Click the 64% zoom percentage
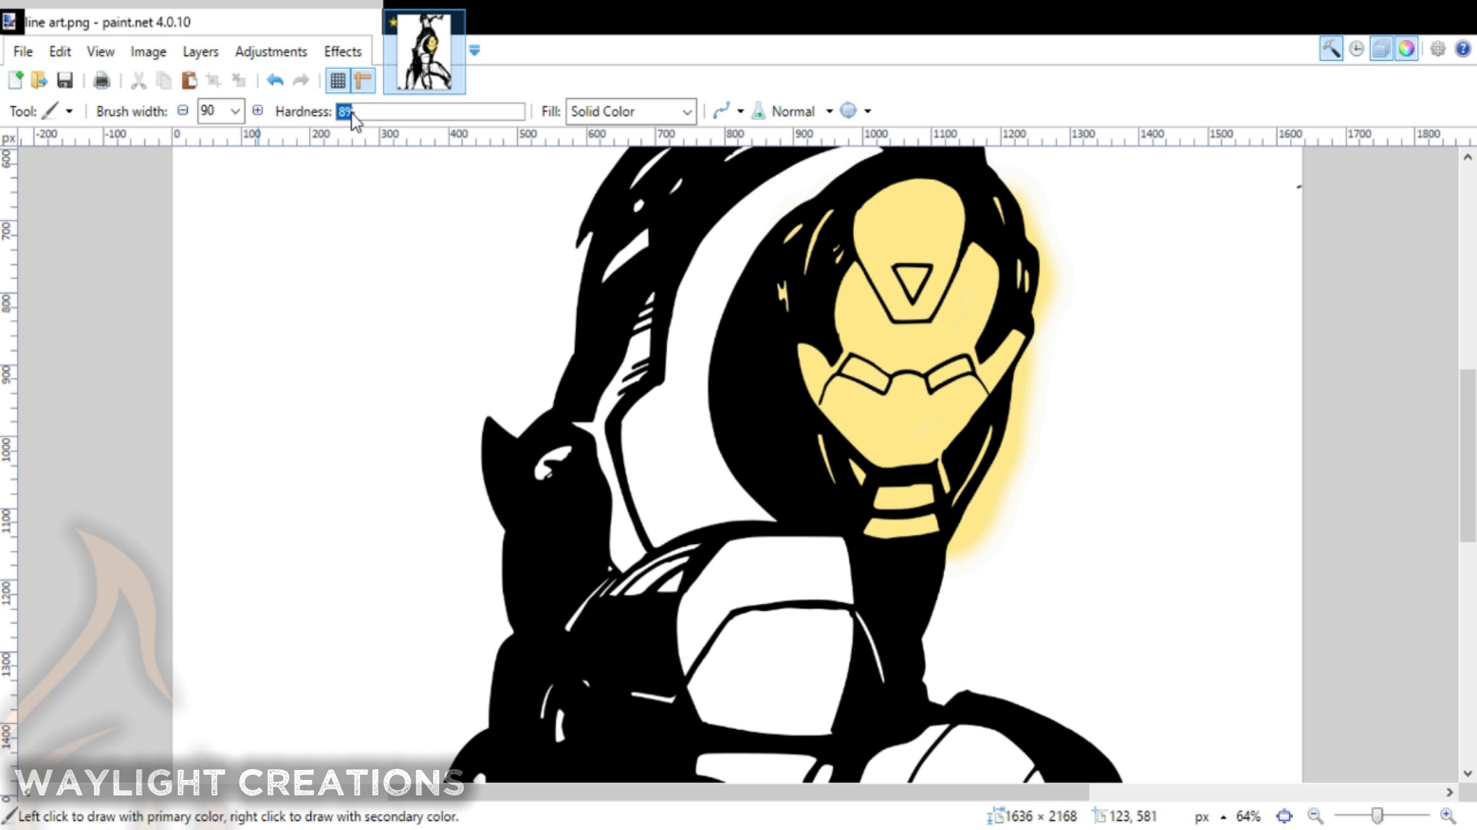The height and width of the screenshot is (830, 1477). pos(1248,816)
